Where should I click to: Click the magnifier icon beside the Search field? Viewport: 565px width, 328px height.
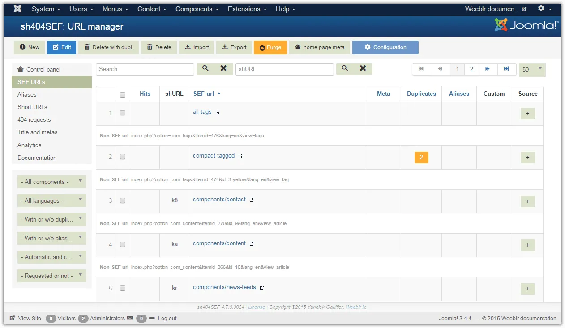[205, 68]
